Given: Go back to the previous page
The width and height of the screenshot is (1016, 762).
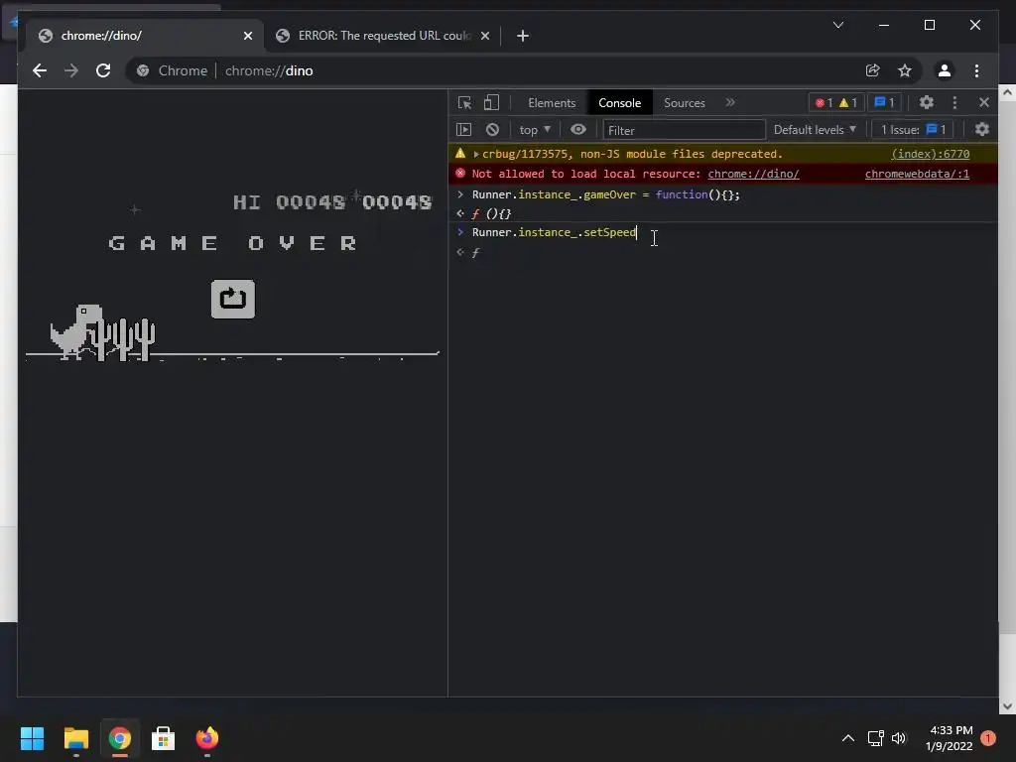Looking at the screenshot, I should click(40, 70).
